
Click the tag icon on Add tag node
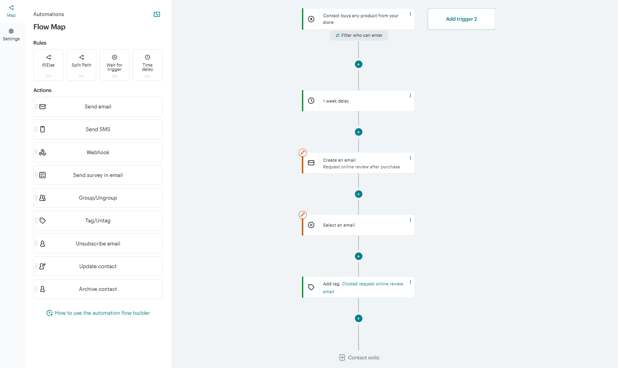coord(311,287)
